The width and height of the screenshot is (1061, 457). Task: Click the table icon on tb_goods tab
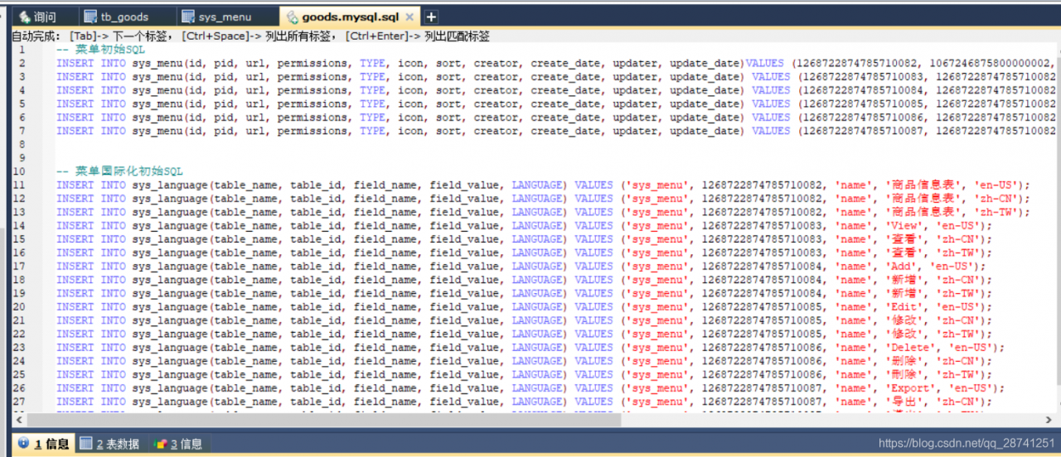click(90, 17)
